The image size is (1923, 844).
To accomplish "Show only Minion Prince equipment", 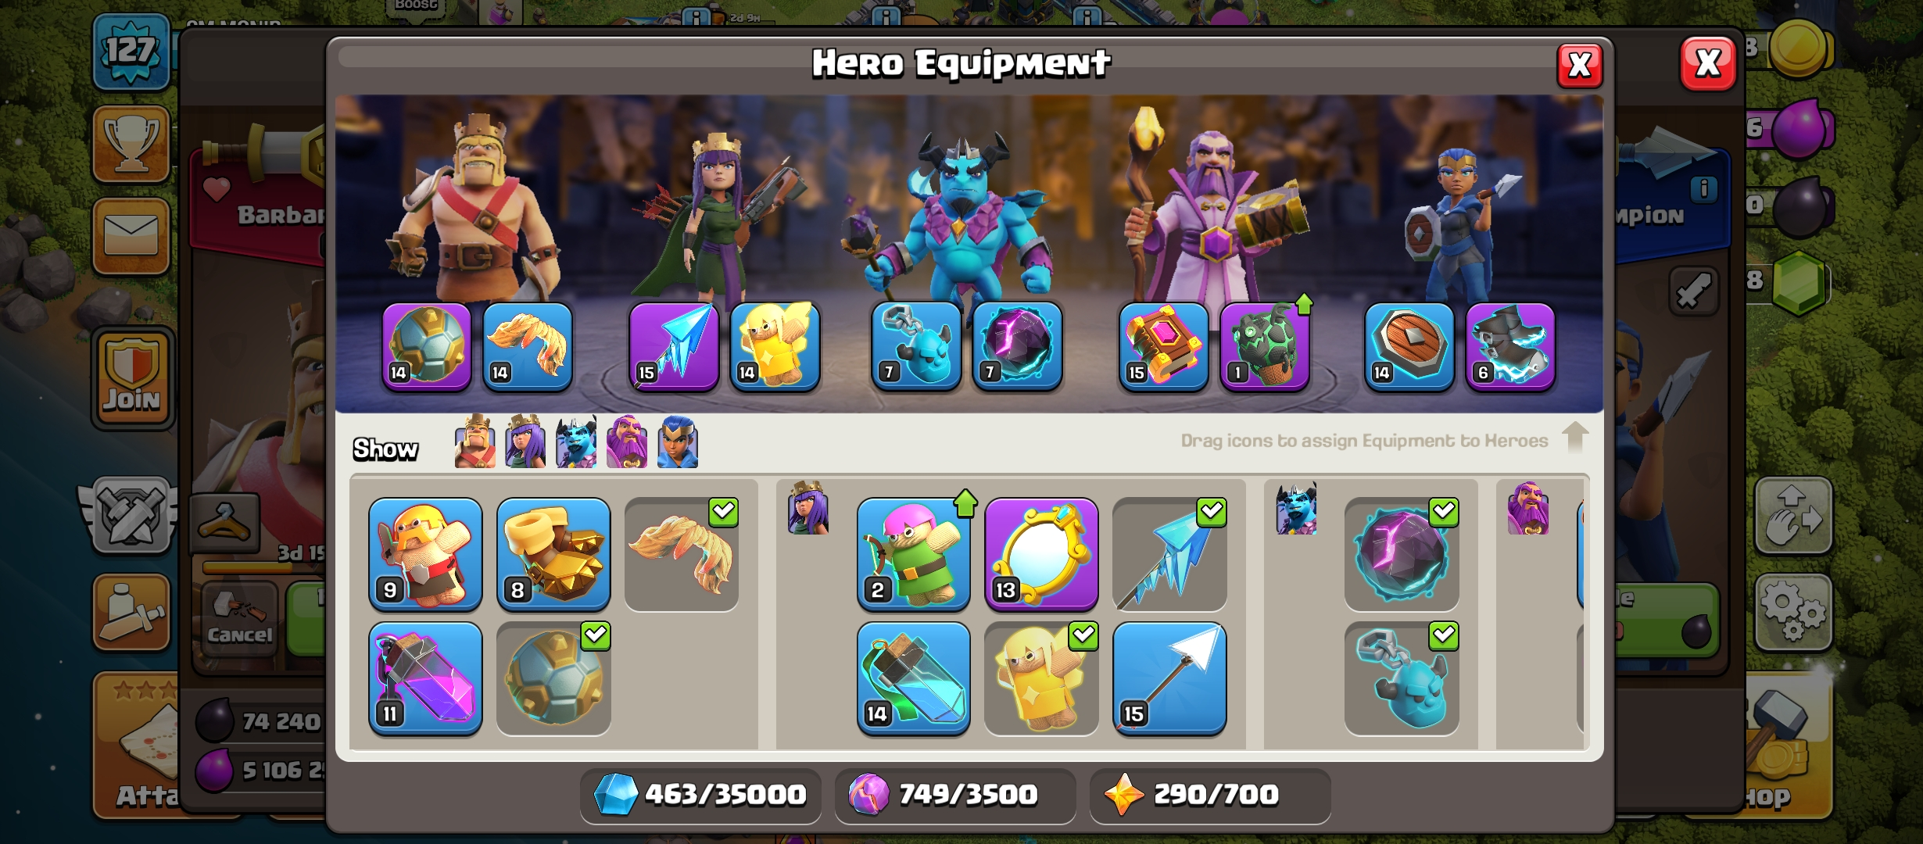I will click(576, 442).
